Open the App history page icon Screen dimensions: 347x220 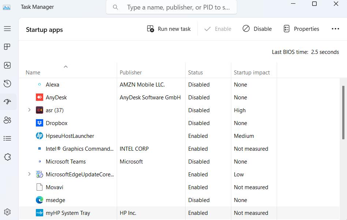click(7, 84)
